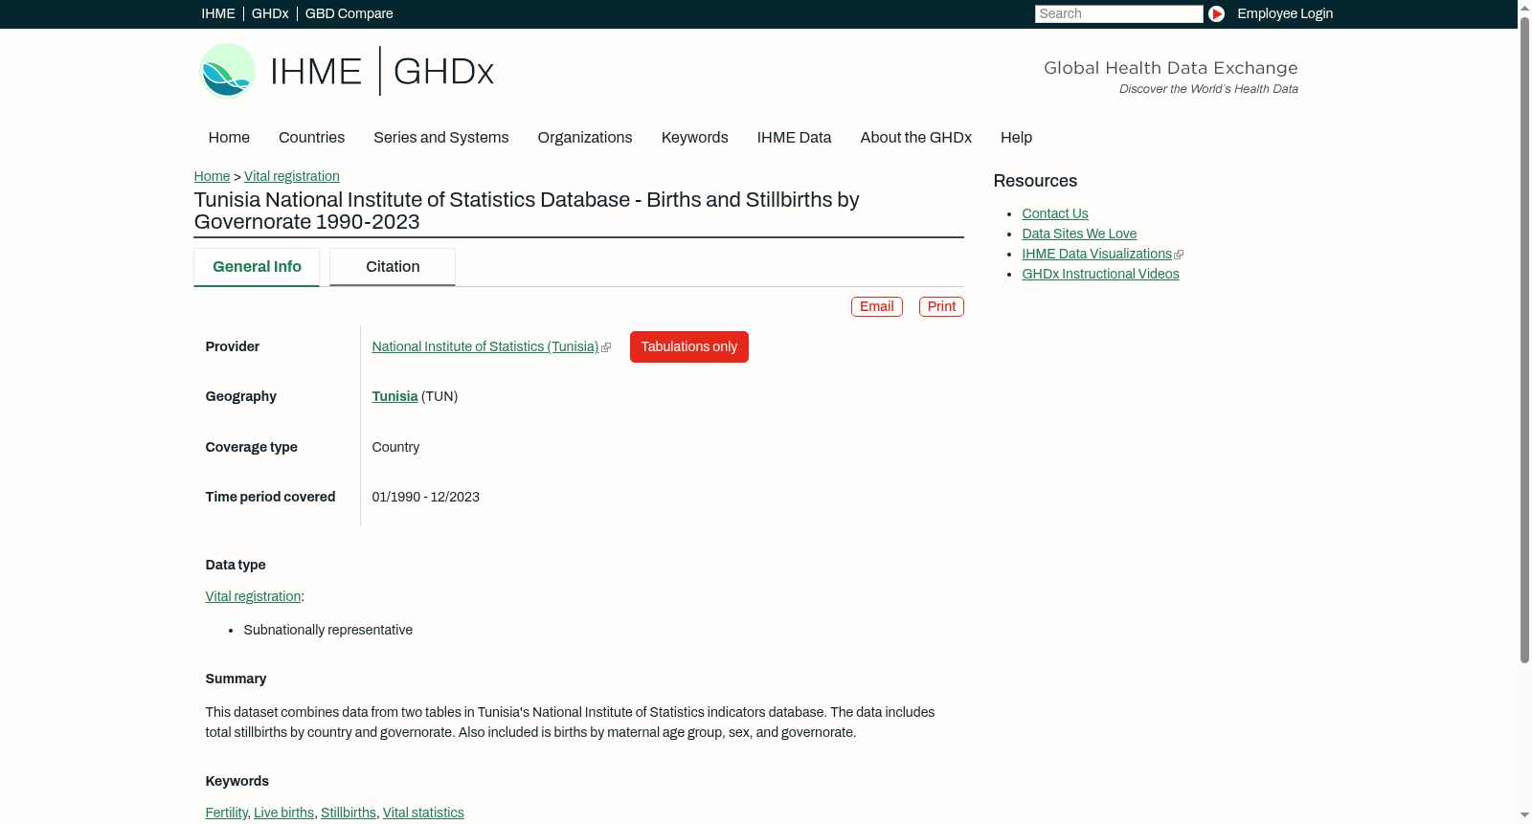
Task: Open the Keywords menu
Action: coord(694,138)
